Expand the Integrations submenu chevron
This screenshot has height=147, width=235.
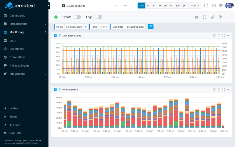click(46, 74)
